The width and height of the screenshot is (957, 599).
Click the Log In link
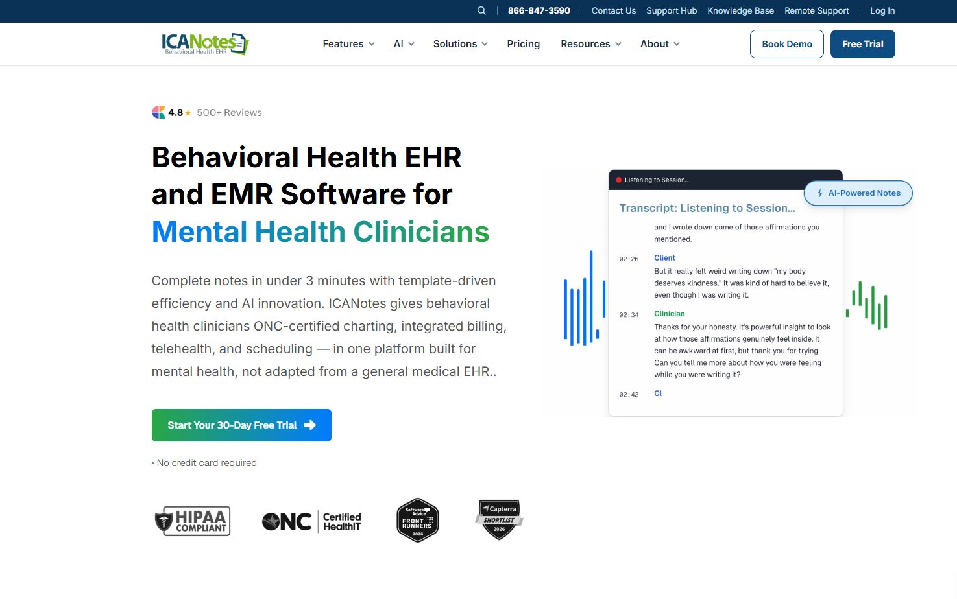tap(882, 10)
